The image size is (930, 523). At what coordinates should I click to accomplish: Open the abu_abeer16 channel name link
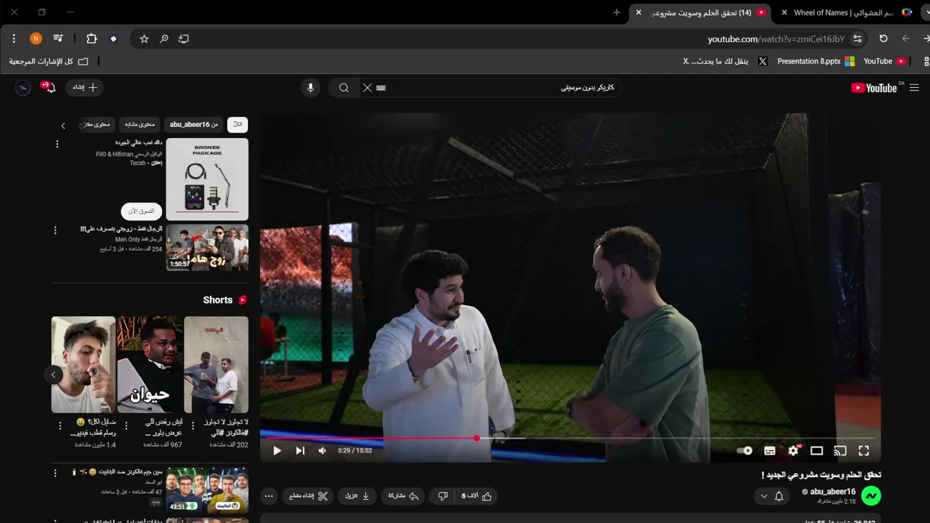tap(833, 492)
